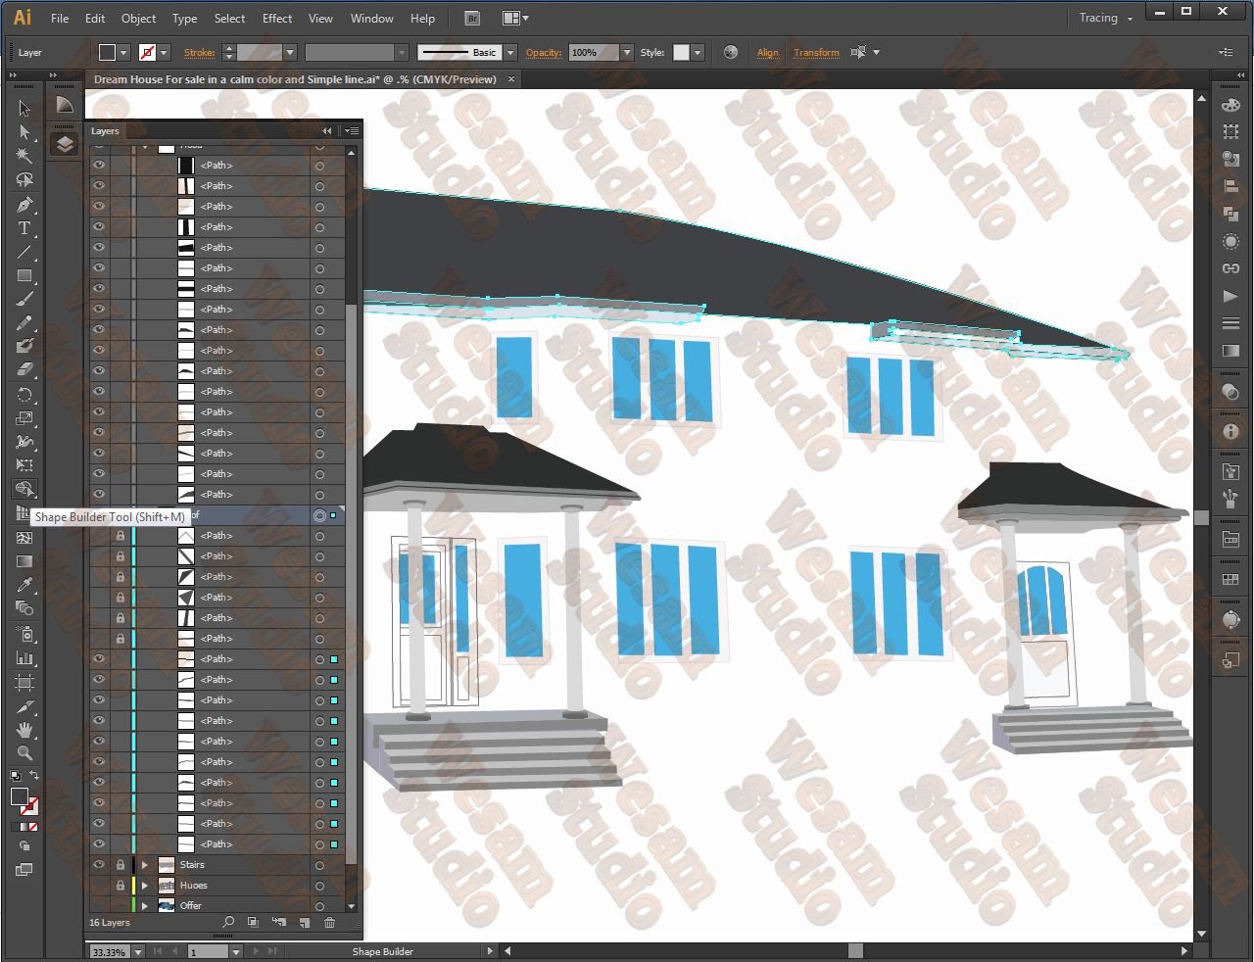Open the Layers panel dock icon

point(65,144)
